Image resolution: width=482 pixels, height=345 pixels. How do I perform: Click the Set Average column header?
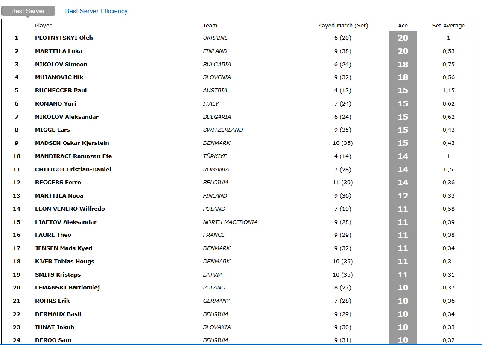pyautogui.click(x=449, y=26)
